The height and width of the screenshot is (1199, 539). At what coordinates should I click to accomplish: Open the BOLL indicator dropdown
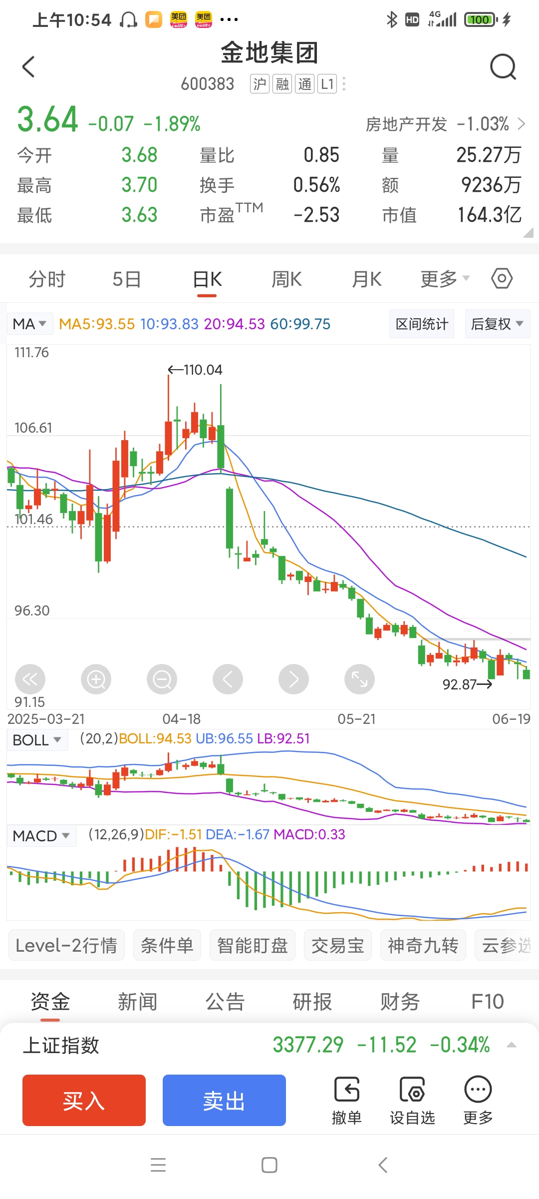(37, 740)
